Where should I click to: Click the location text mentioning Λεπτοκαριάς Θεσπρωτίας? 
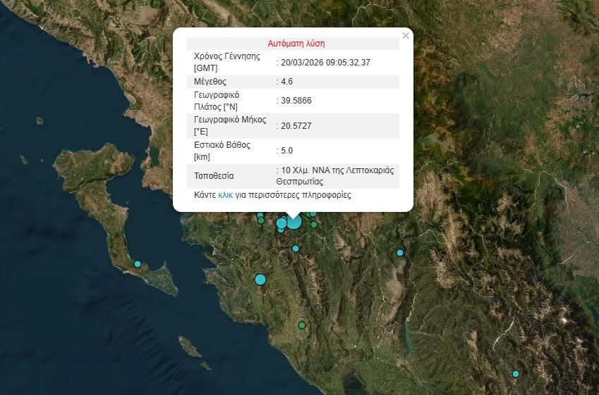337,175
